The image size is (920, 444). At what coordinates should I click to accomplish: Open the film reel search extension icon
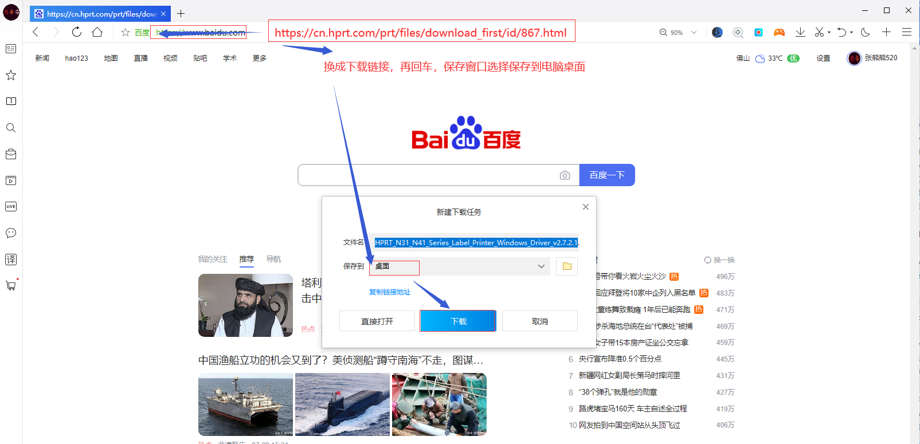point(738,33)
